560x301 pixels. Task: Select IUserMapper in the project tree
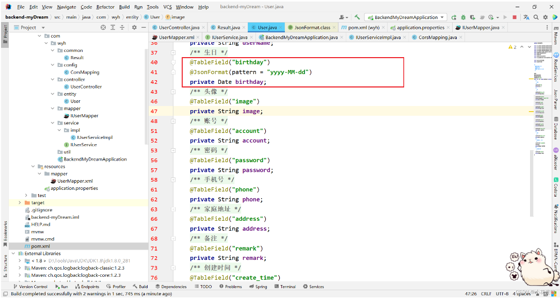pyautogui.click(x=81, y=116)
